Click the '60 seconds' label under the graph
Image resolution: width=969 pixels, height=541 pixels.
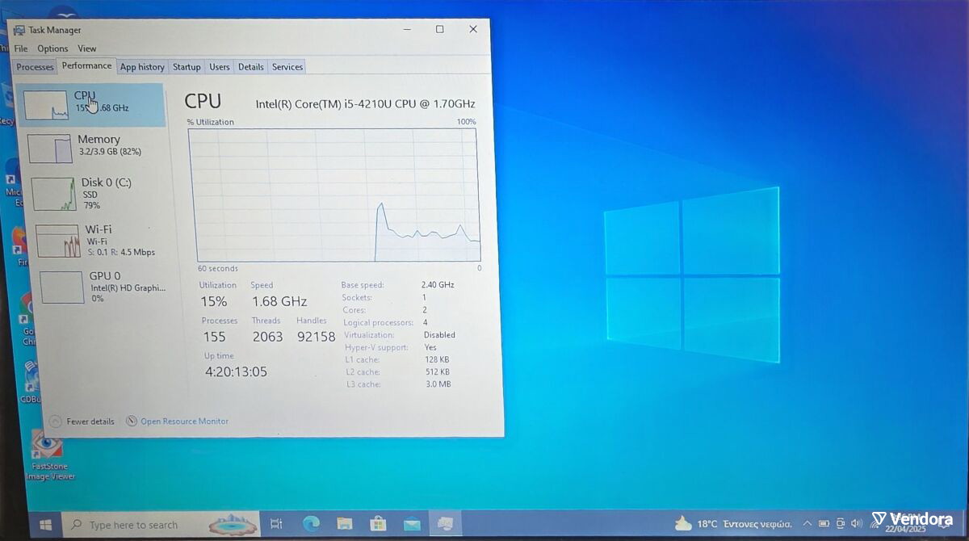pos(218,268)
